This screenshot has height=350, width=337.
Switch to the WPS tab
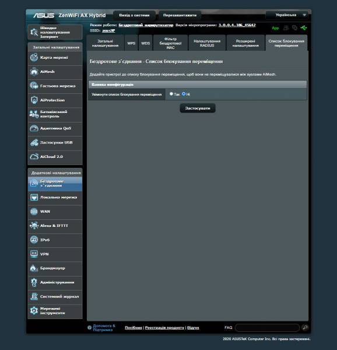pyautogui.click(x=131, y=43)
